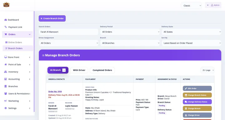
Task: Open Online Orders in the sidebar
Action: (x=15, y=42)
